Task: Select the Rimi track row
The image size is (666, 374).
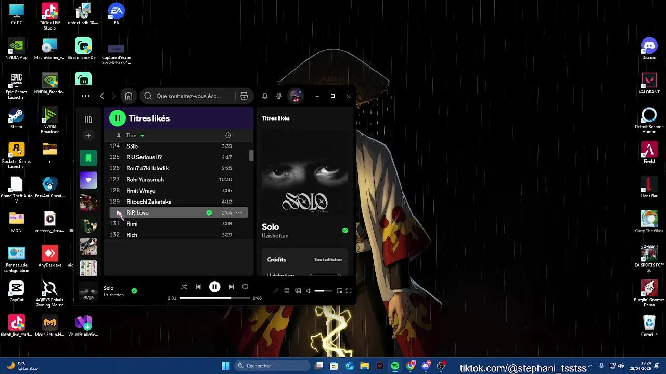Action: [x=178, y=224]
